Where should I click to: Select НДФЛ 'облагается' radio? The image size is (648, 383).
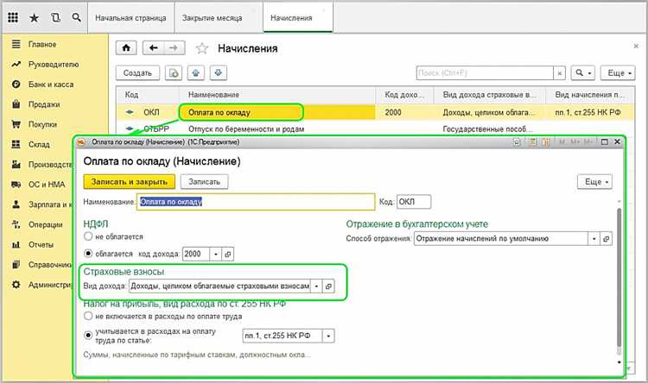coord(88,254)
